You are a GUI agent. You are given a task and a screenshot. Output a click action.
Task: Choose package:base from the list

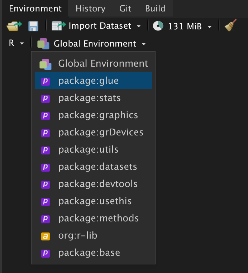pos(94,253)
